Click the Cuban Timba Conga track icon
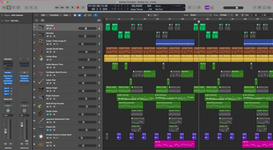Screen dimensions: 273x150 click(x=41, y=42)
